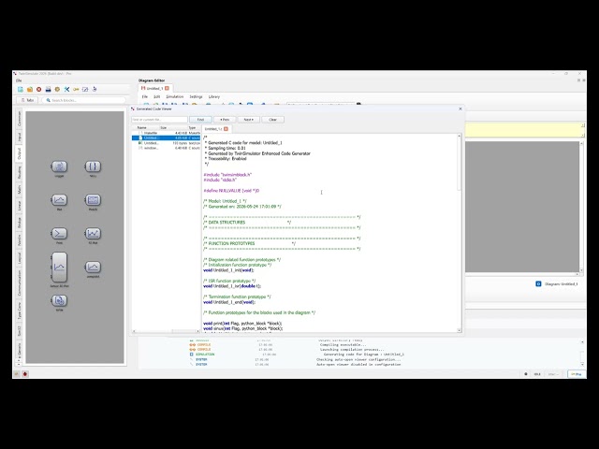Viewport: 599px width, 449px height.
Task: Switch to the Linear palette tab
Action: tap(19, 206)
